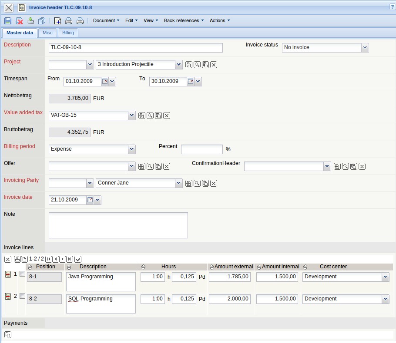
Task: Click the delete icon with red X
Action: (x=20, y=21)
